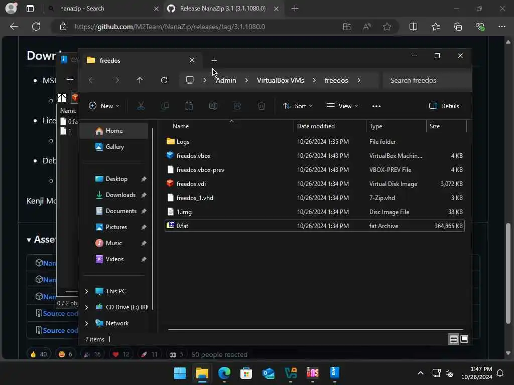The width and height of the screenshot is (514, 385).
Task: Click the Paste clipboard icon in Explorer toolbar
Action: coord(189,106)
